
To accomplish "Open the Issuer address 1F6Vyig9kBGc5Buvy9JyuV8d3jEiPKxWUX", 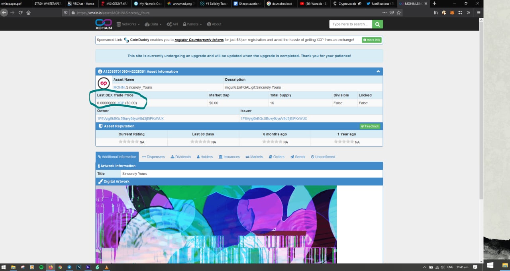I will [273, 118].
